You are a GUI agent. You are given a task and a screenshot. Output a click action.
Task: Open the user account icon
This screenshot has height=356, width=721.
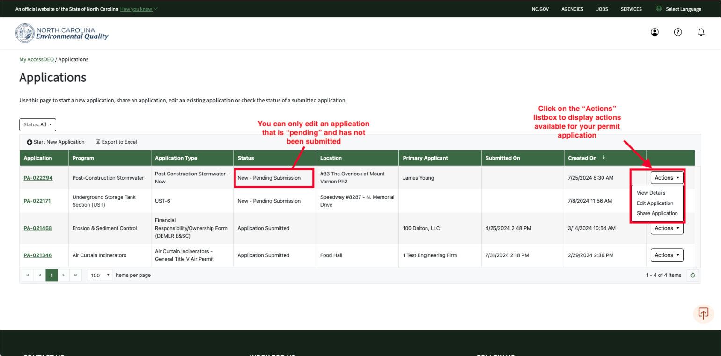[x=655, y=32]
